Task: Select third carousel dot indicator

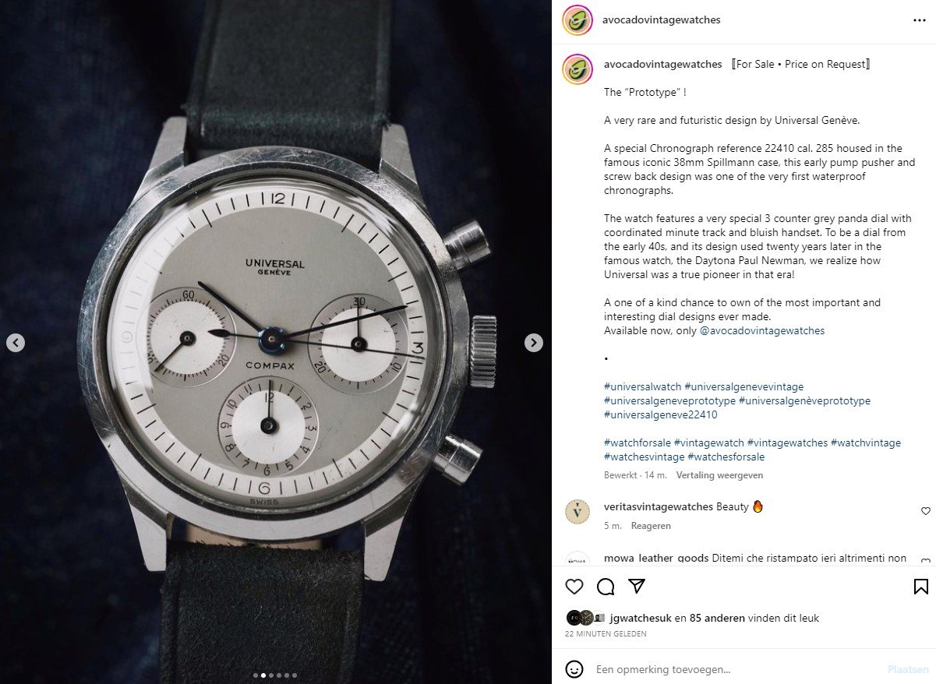Action: [x=270, y=676]
